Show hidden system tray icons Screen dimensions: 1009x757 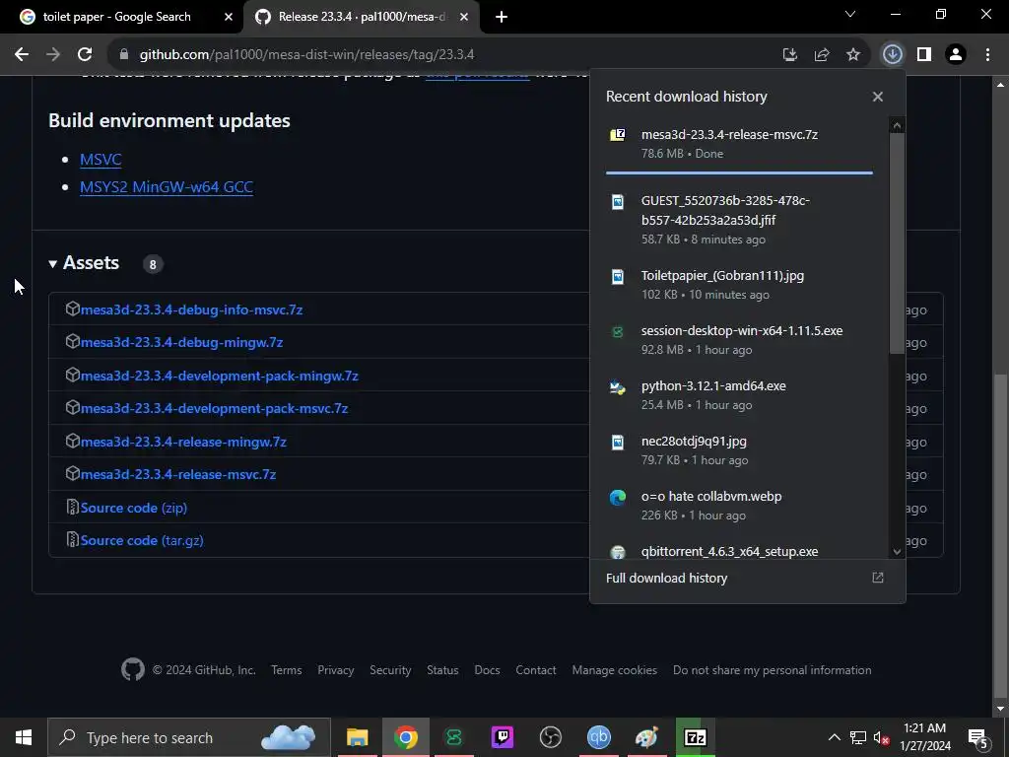tap(834, 737)
